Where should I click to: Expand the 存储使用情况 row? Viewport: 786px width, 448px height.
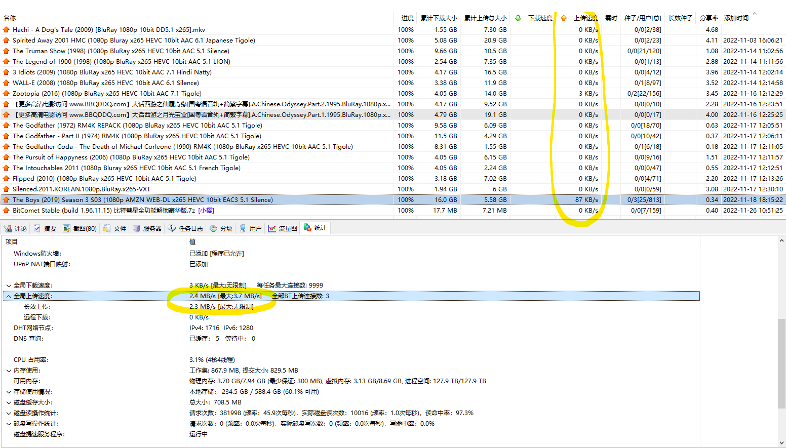[x=9, y=392]
